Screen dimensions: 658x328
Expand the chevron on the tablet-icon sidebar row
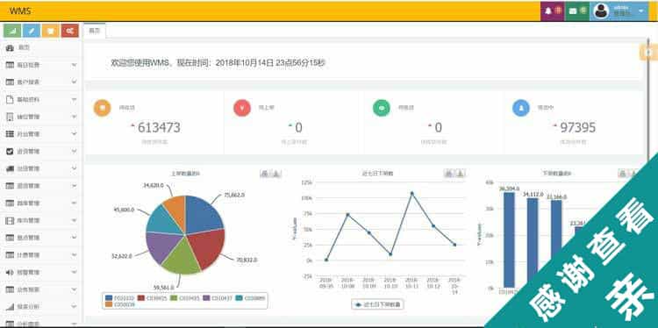[74, 117]
